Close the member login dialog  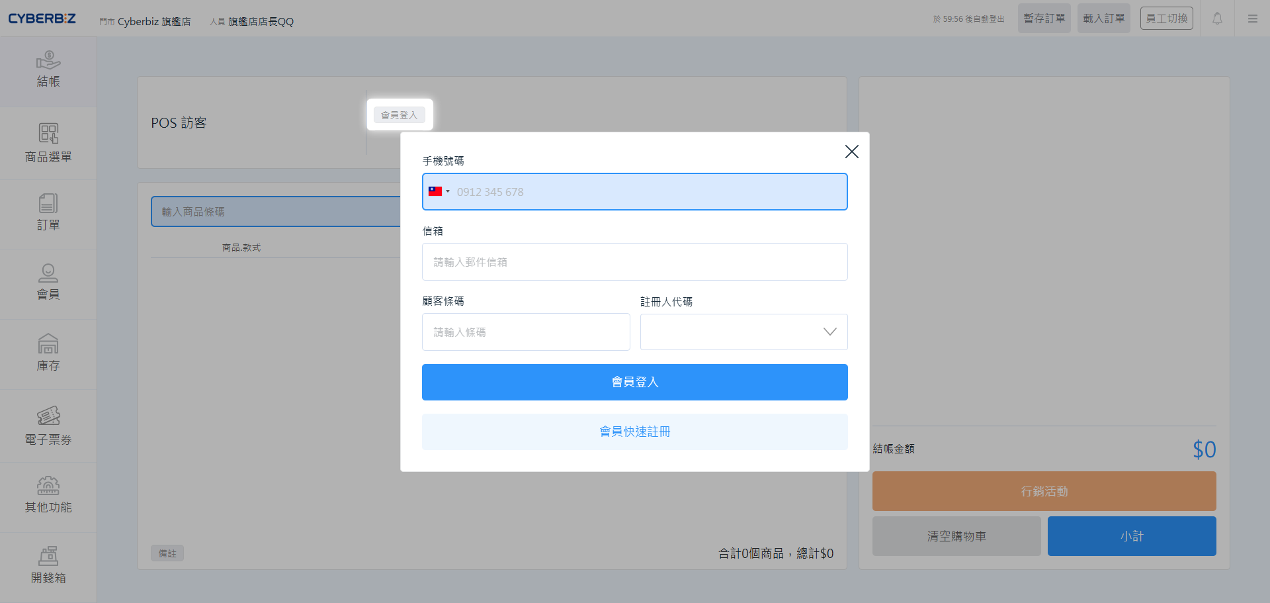pyautogui.click(x=851, y=152)
